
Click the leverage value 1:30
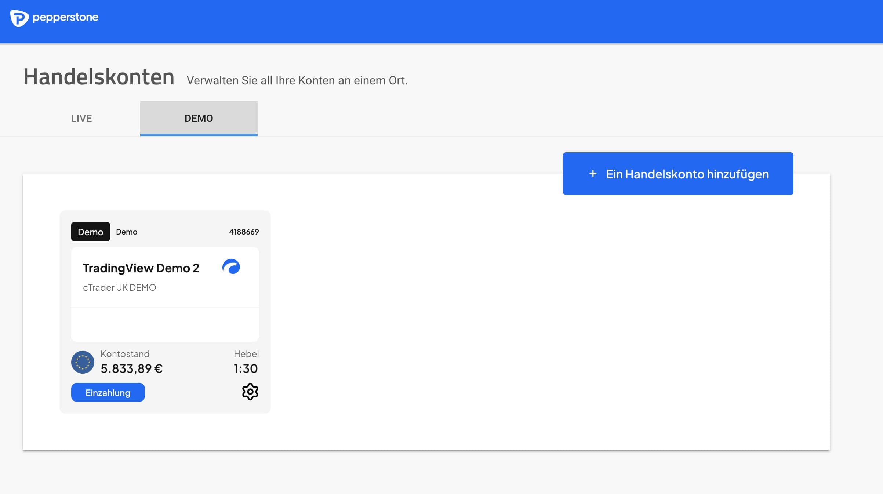pos(246,368)
